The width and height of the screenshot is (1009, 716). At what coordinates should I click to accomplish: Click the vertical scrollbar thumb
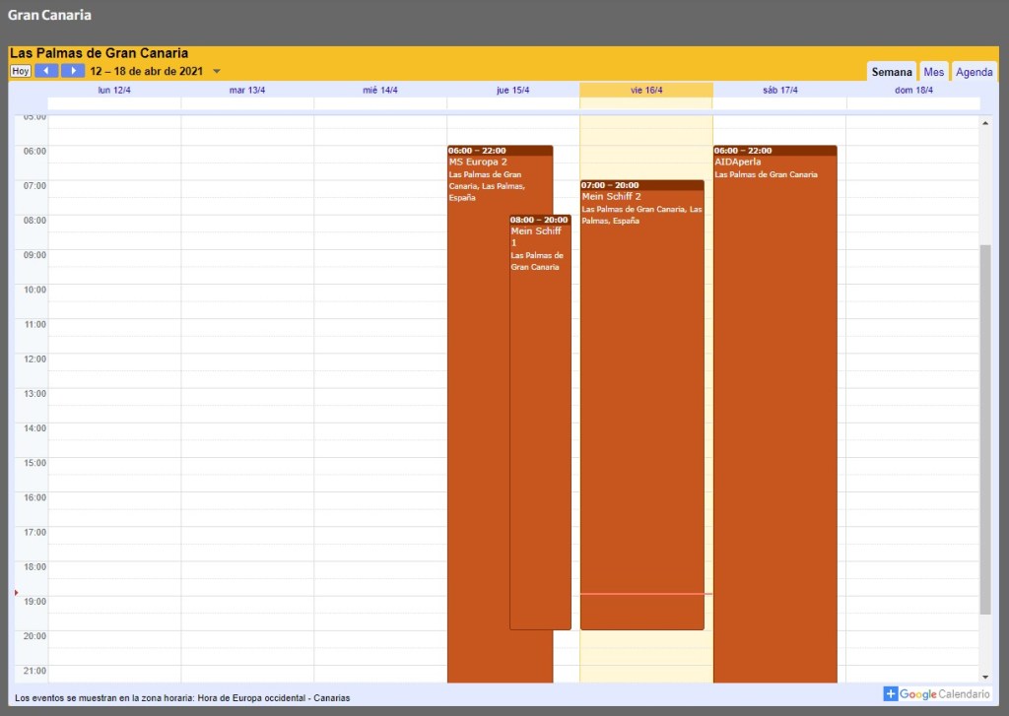click(984, 428)
